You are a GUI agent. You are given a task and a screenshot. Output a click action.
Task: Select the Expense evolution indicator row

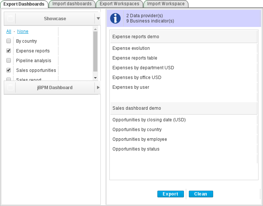click(x=184, y=48)
